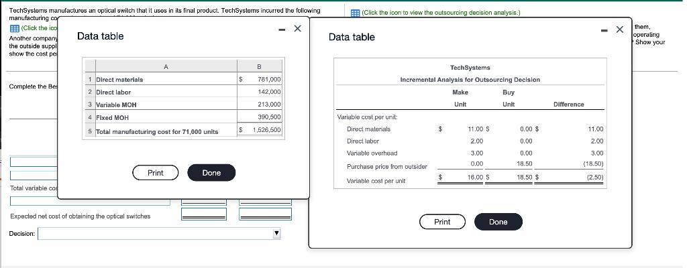Click the 16.00 make unit total
Screen dimensions: 687x268
click(x=476, y=178)
